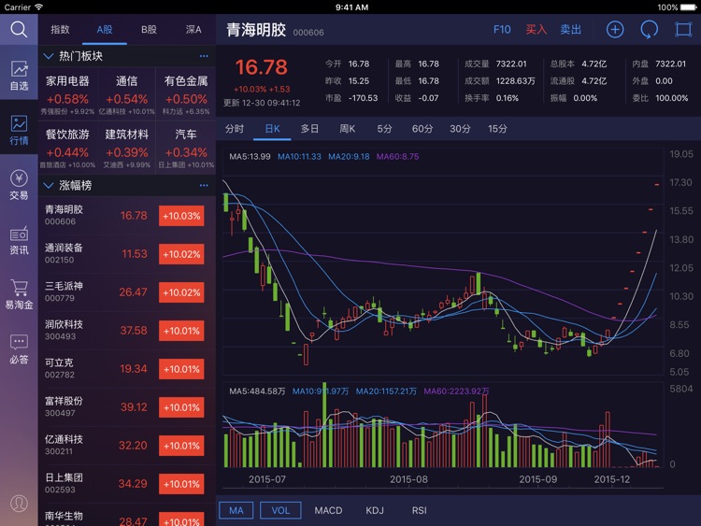Open the 交易 trading sidebar icon
Image resolution: width=701 pixels, height=526 pixels.
pyautogui.click(x=19, y=185)
